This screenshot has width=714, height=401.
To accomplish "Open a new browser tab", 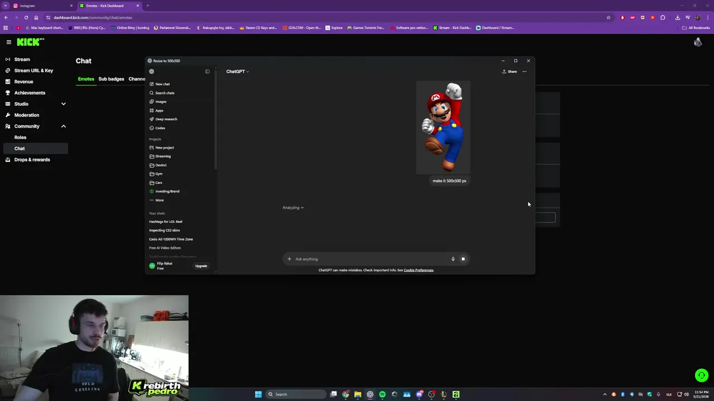I will pyautogui.click(x=148, y=6).
